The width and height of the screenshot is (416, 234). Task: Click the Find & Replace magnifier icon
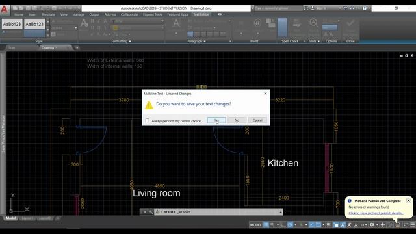coord(313,23)
